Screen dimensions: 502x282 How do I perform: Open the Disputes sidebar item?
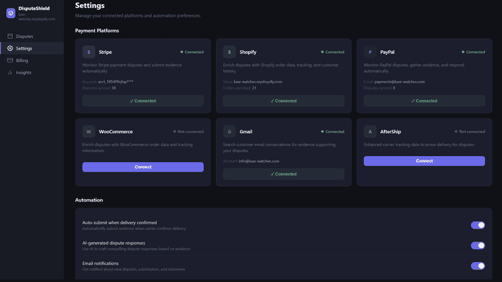(x=32, y=36)
